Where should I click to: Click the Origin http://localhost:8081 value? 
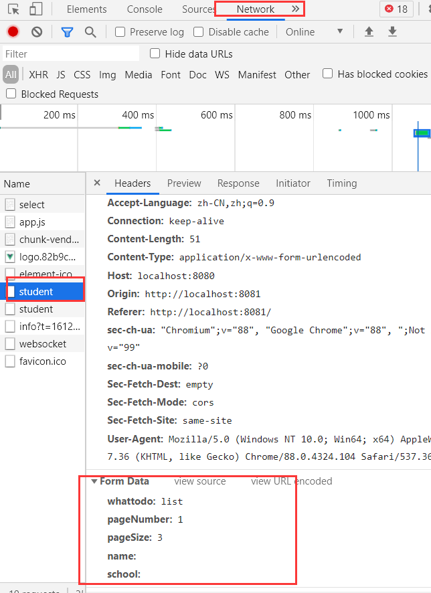pyautogui.click(x=203, y=294)
